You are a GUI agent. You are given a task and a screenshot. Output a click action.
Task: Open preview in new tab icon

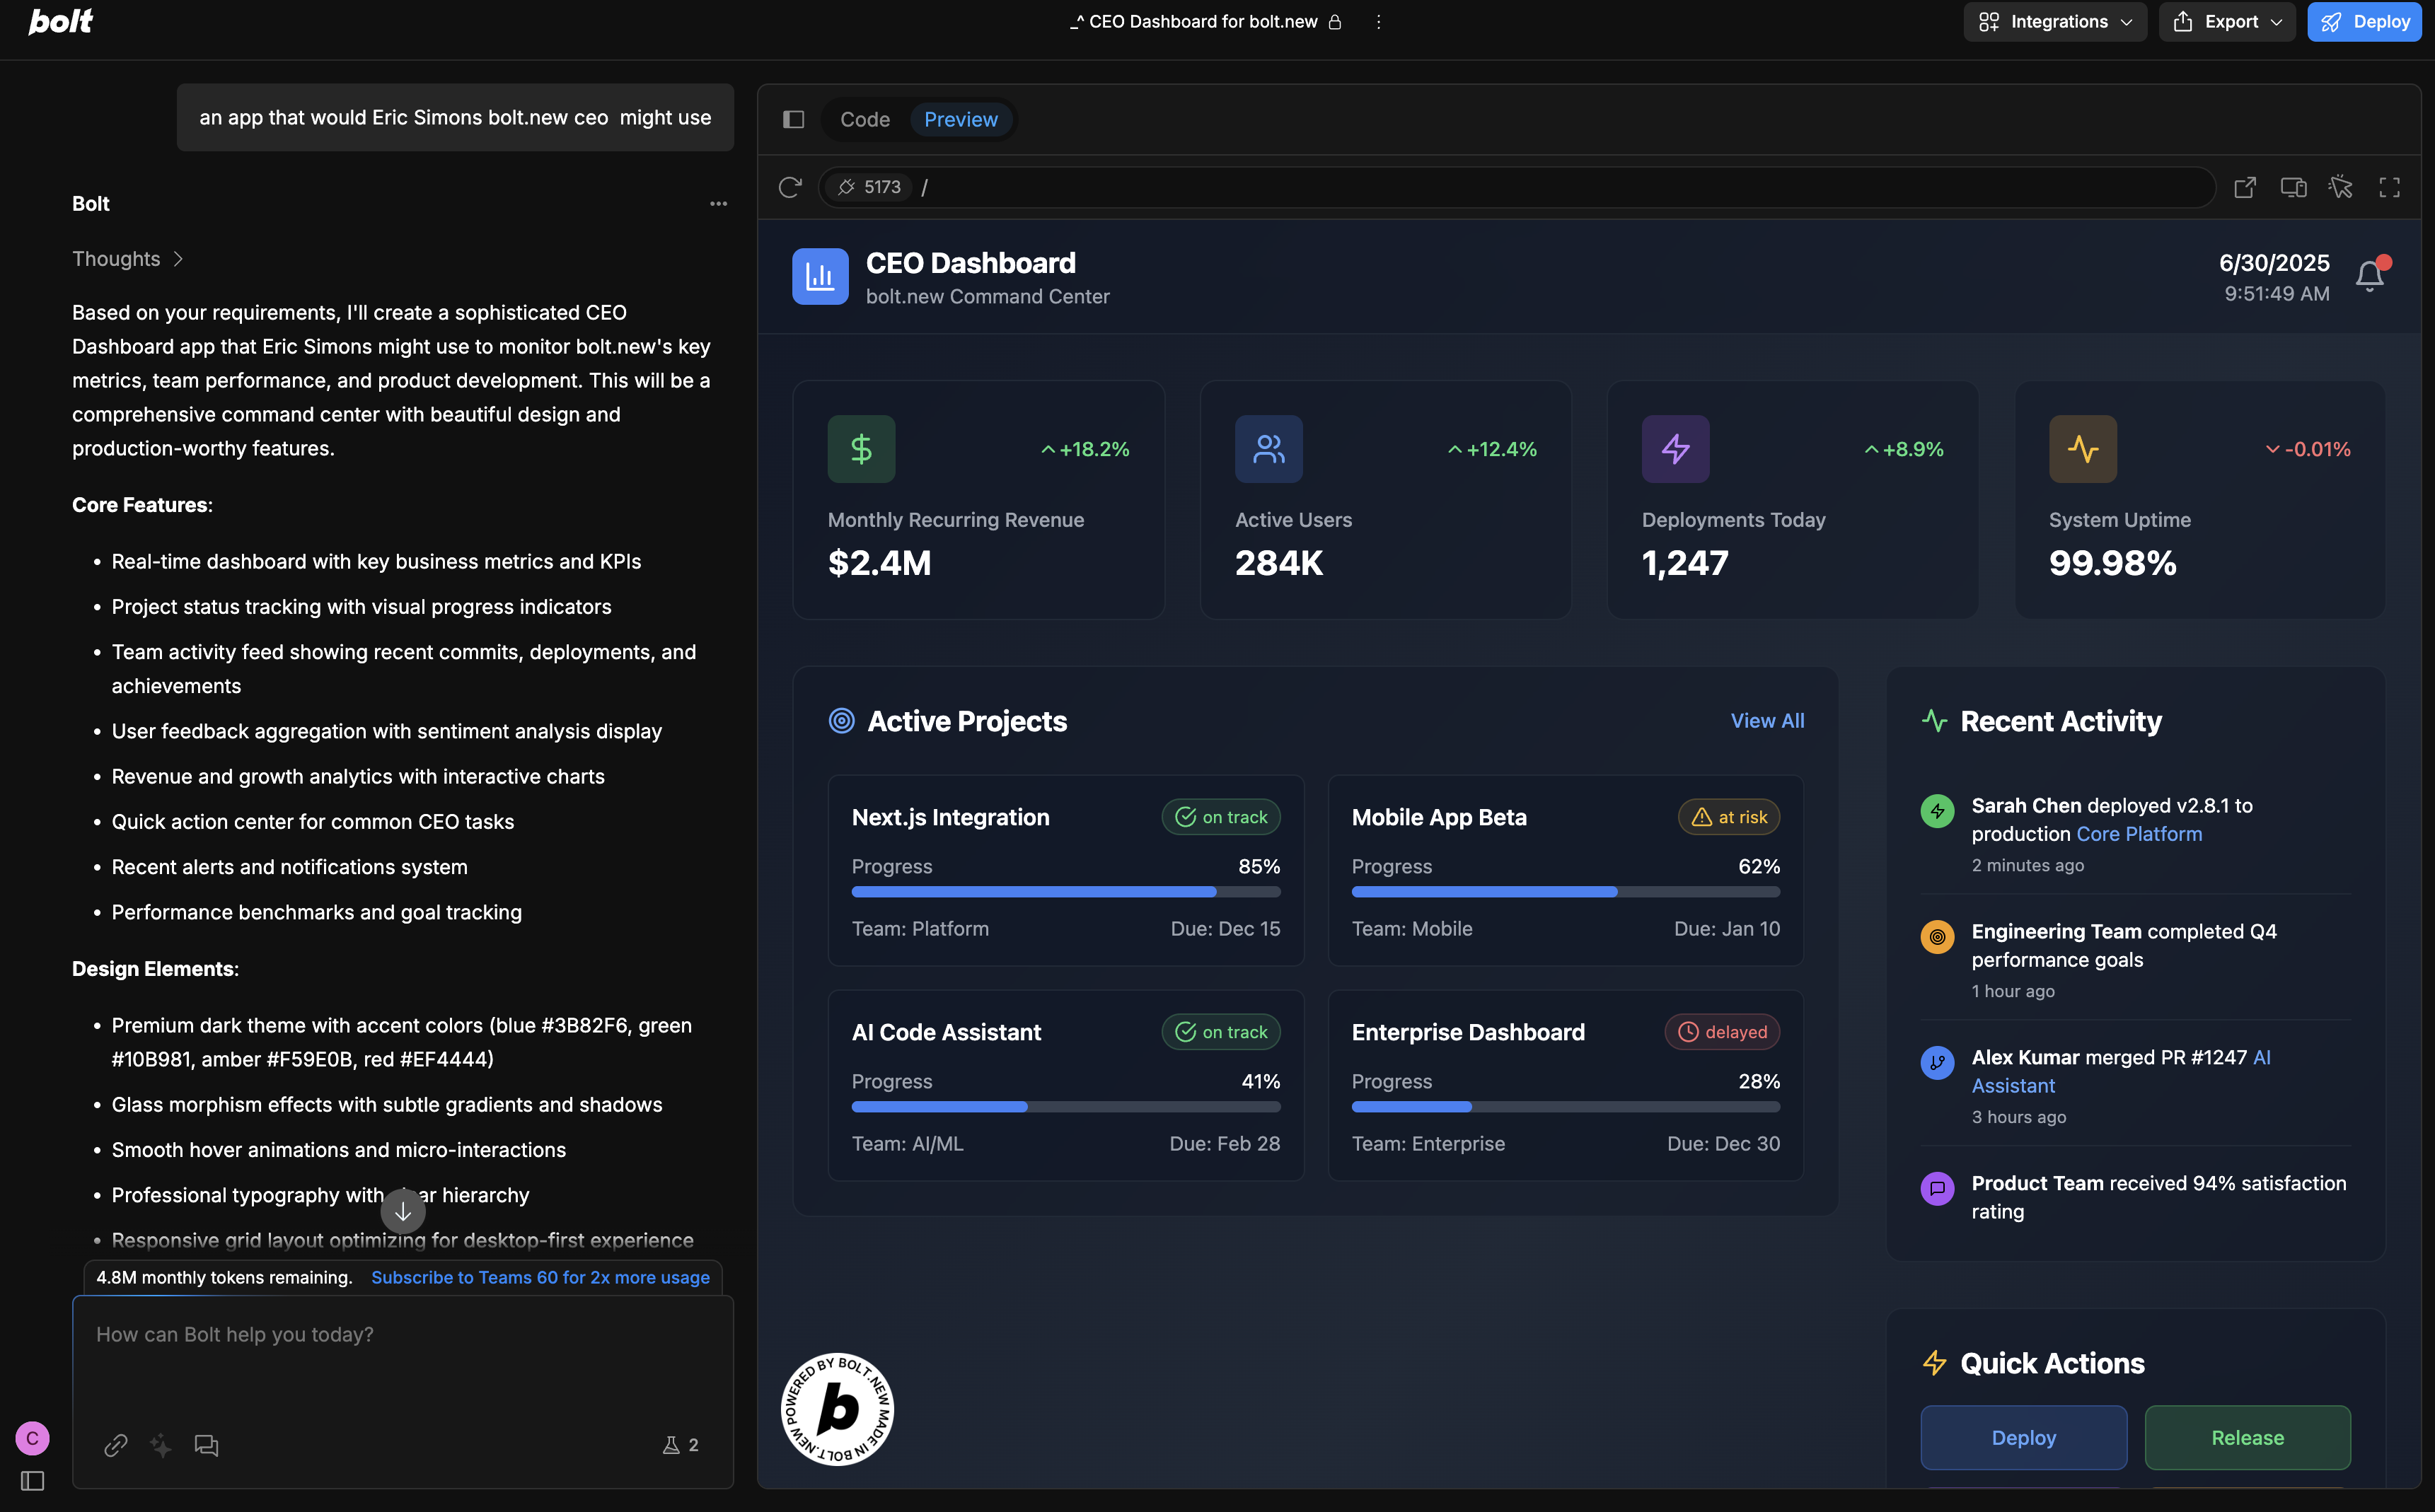click(x=2244, y=187)
